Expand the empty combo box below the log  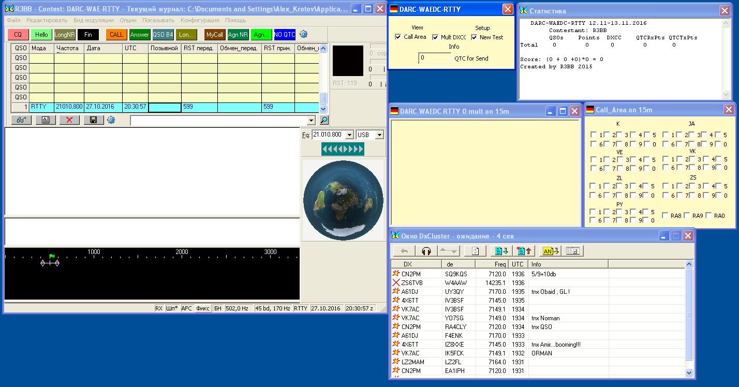tap(311, 121)
